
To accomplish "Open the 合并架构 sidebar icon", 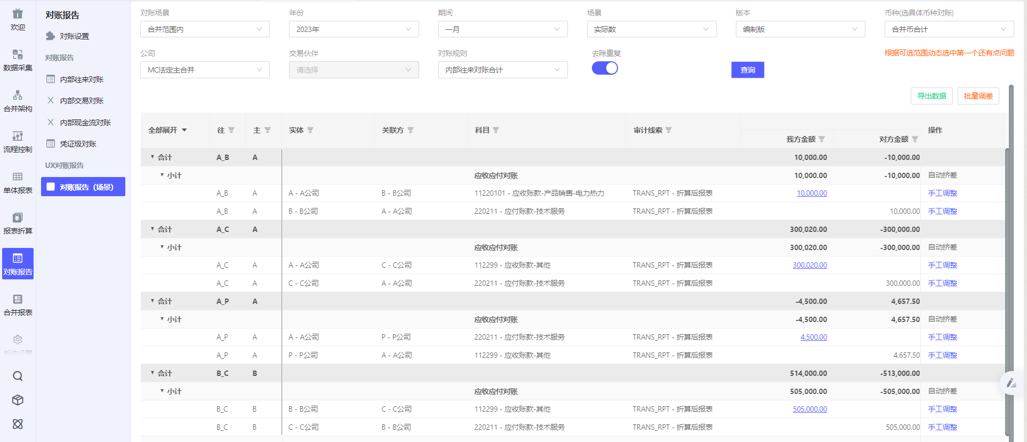I will coord(18,101).
